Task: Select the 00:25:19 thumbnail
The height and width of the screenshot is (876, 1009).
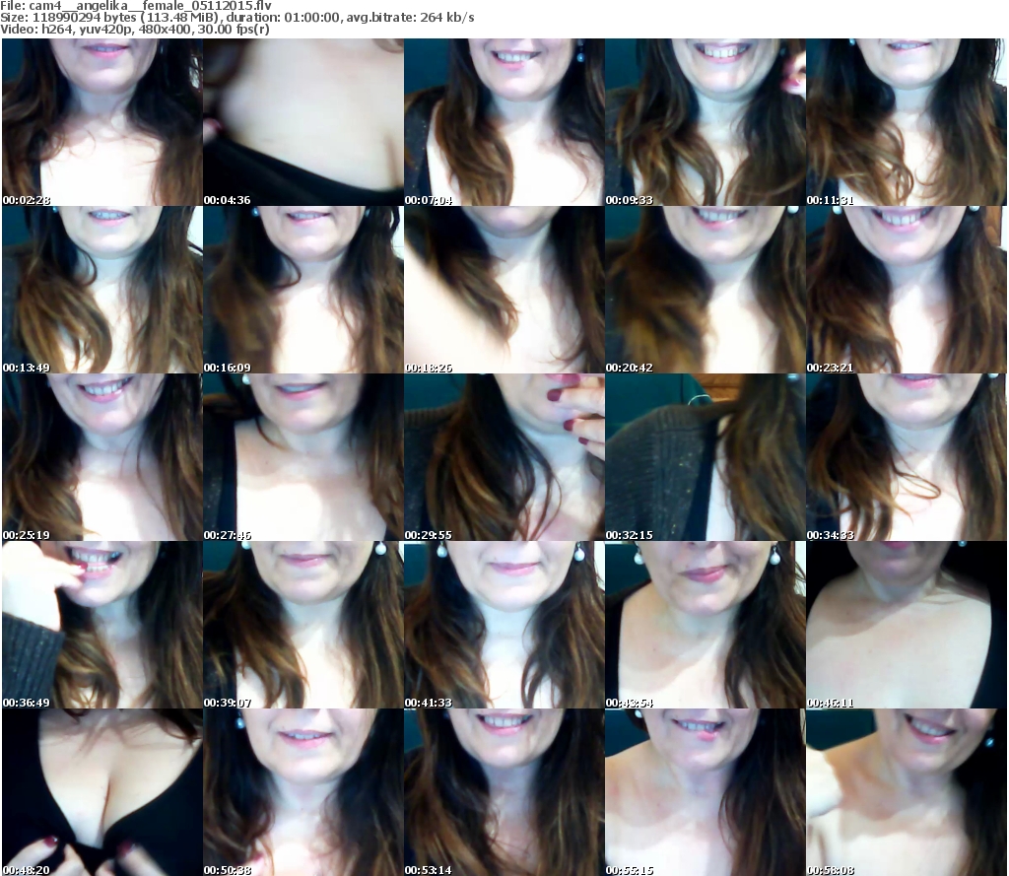Action: click(x=101, y=457)
